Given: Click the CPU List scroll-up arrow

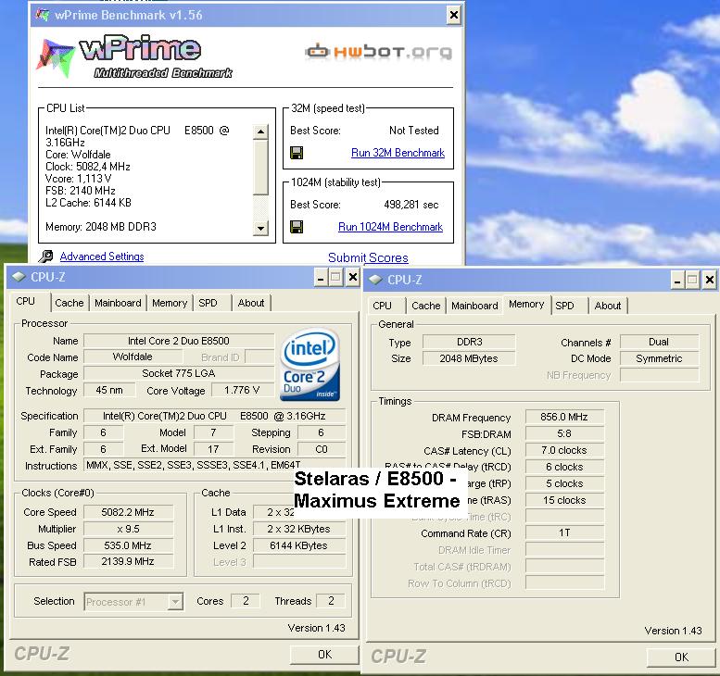Looking at the screenshot, I should point(260,131).
